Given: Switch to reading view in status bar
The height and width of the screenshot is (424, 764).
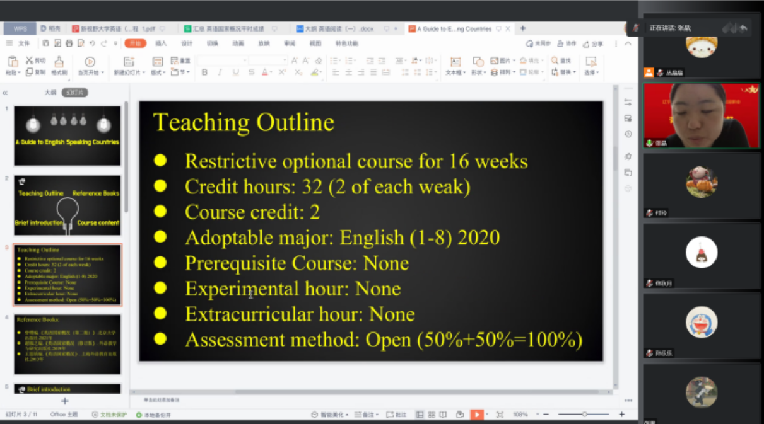Looking at the screenshot, I should 443,415.
